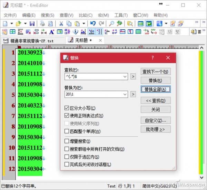The height and width of the screenshot is (190, 207).
Task: Open the 宏(M) menu
Action: point(103,15)
